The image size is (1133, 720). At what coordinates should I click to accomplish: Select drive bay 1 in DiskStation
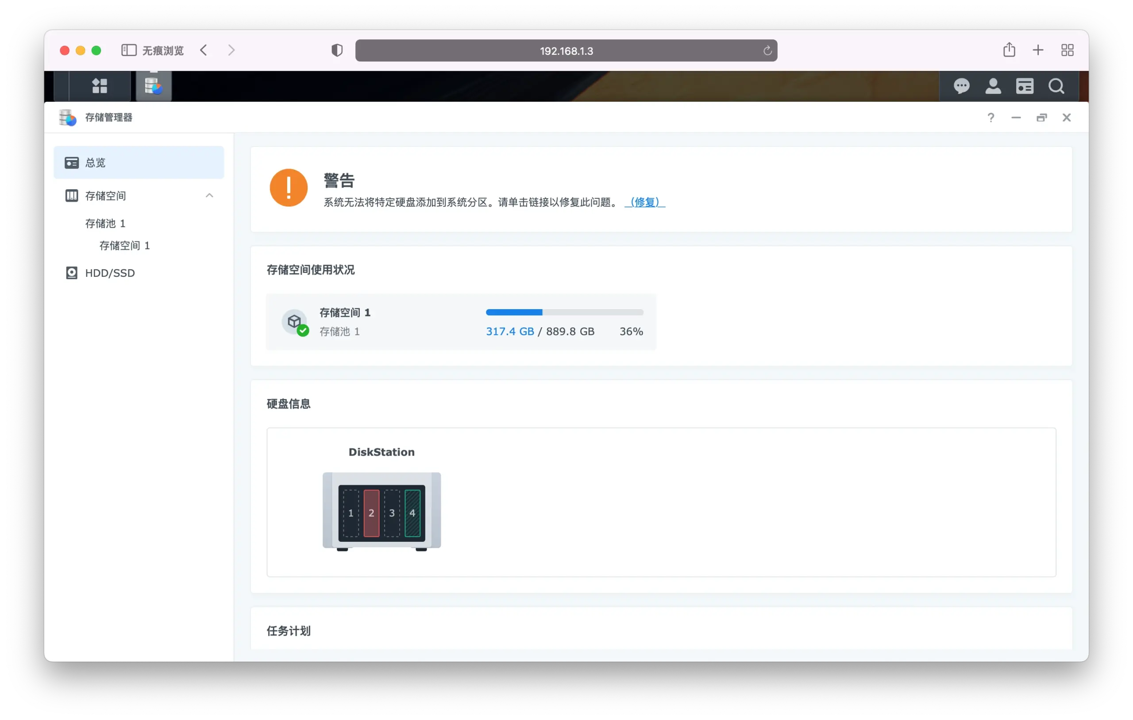pyautogui.click(x=351, y=513)
